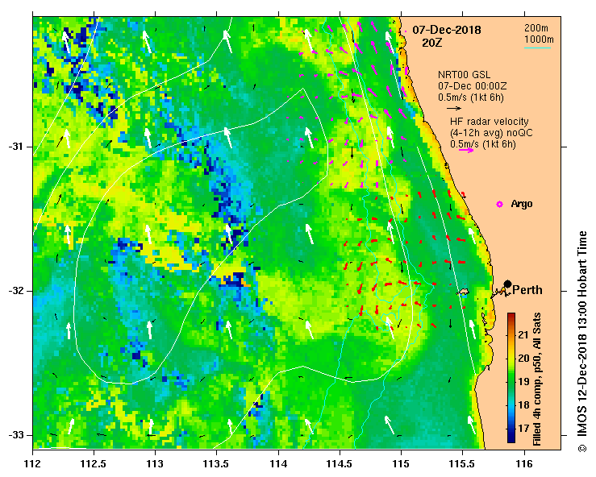Click the time label 20Z
Image resolution: width=596 pixels, height=477 pixels.
[x=432, y=43]
